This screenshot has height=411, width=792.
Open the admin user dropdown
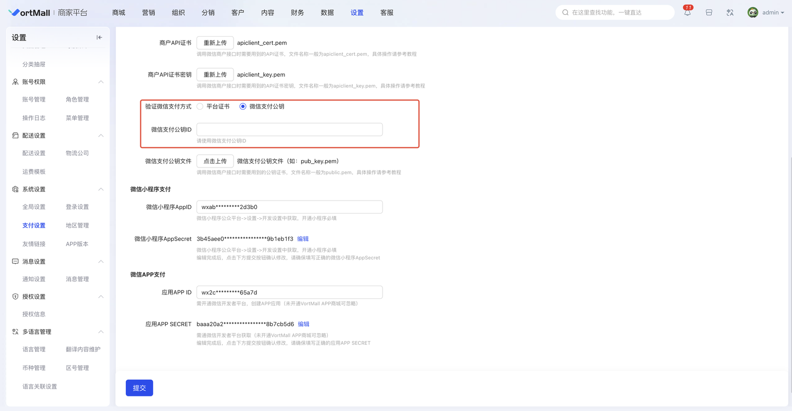click(773, 13)
